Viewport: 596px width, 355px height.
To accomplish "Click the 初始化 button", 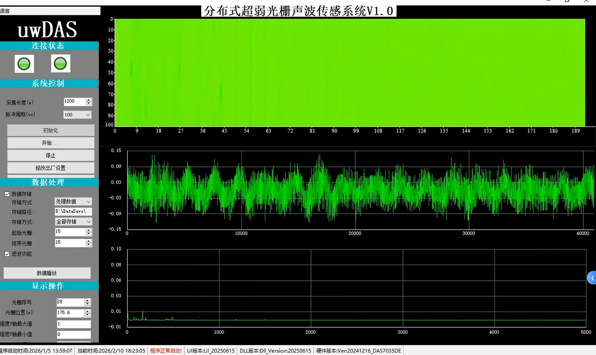I will coord(51,130).
